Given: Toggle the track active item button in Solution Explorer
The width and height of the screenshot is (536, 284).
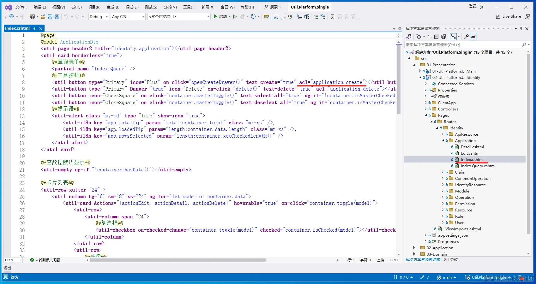Looking at the screenshot, I should click(453, 37).
